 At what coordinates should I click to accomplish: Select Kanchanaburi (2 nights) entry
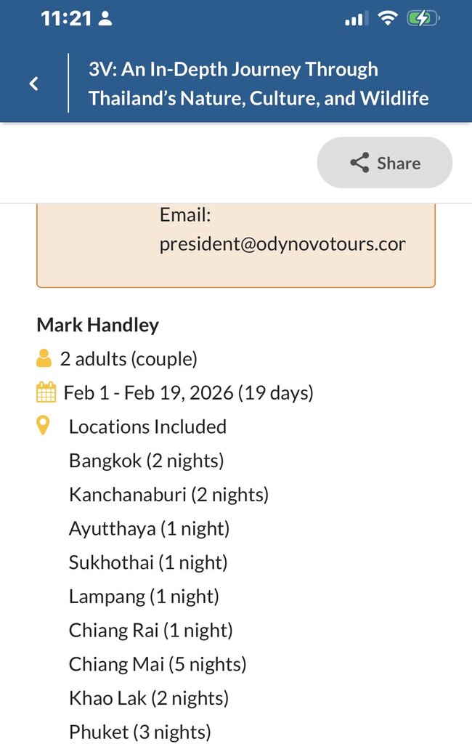point(168,495)
